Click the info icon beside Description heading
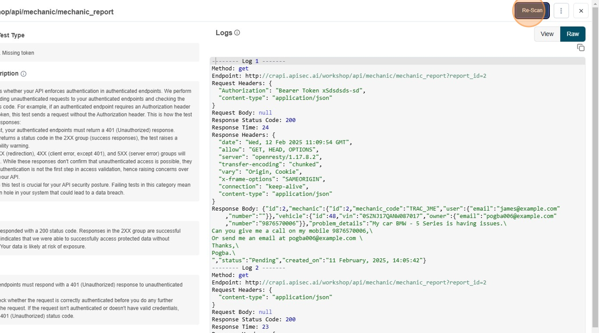The width and height of the screenshot is (599, 333). [x=23, y=74]
